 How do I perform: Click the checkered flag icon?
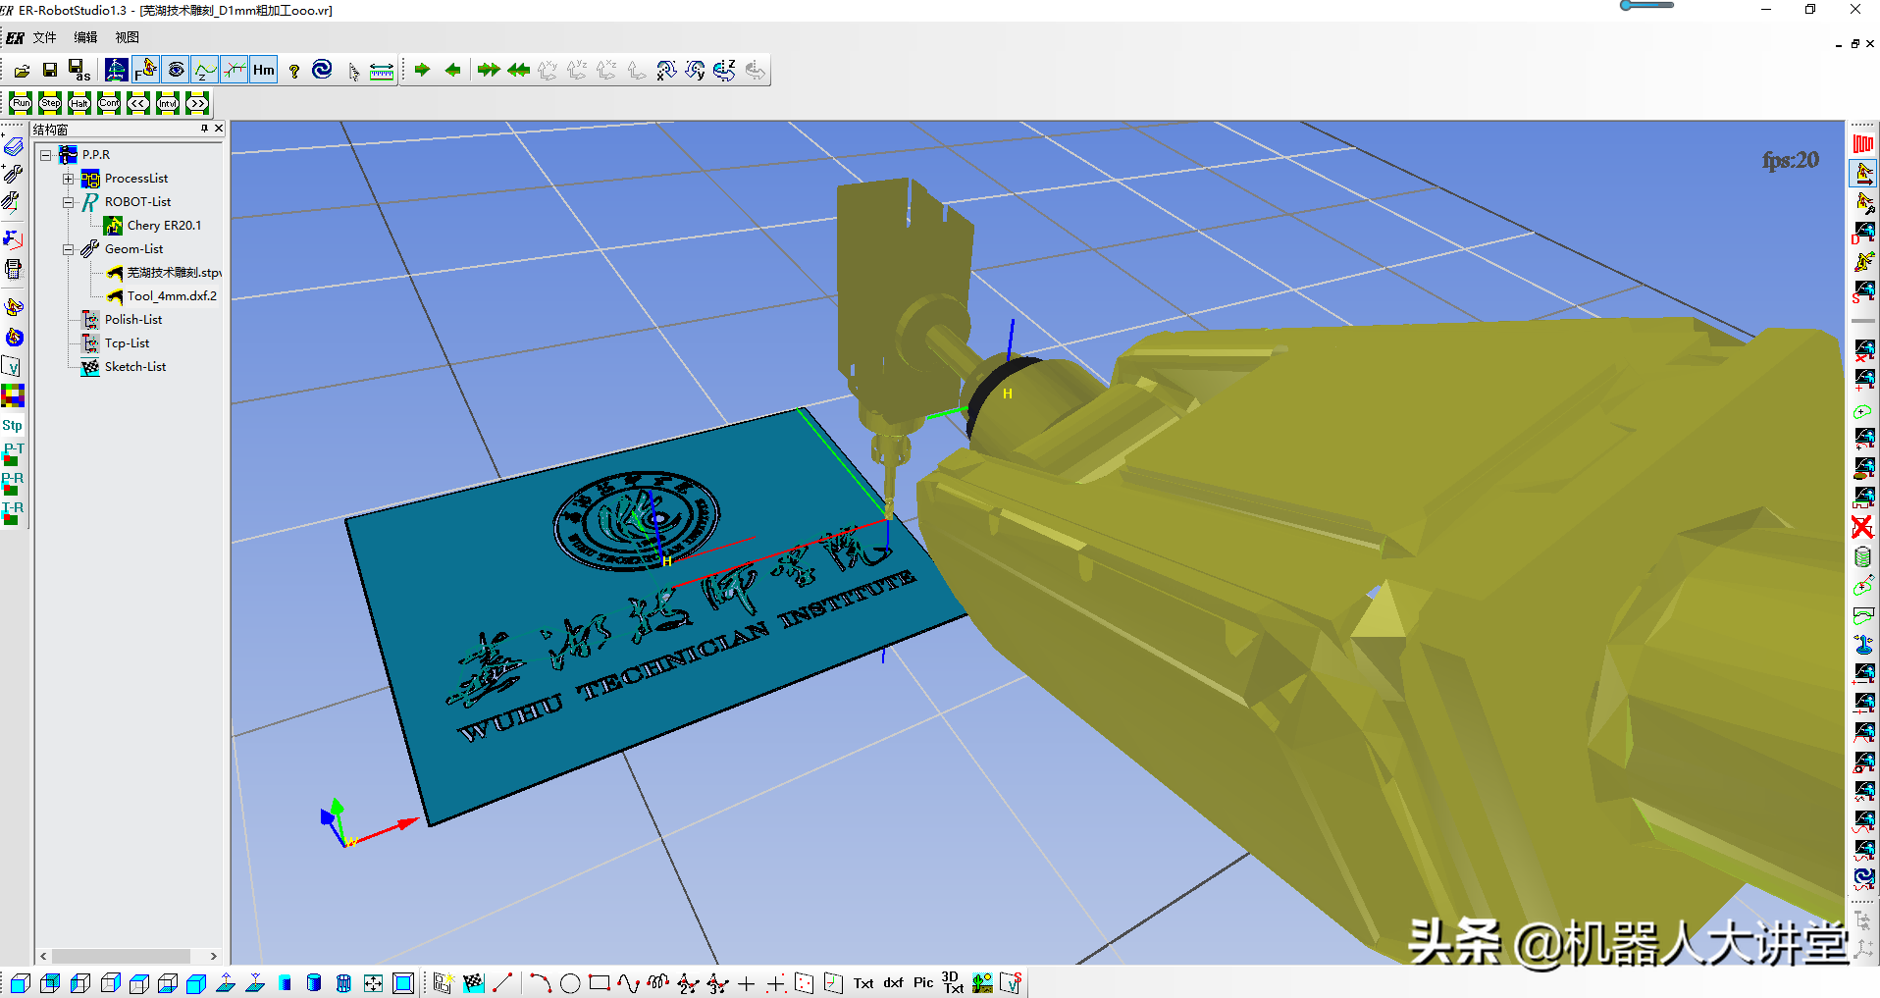tap(473, 983)
